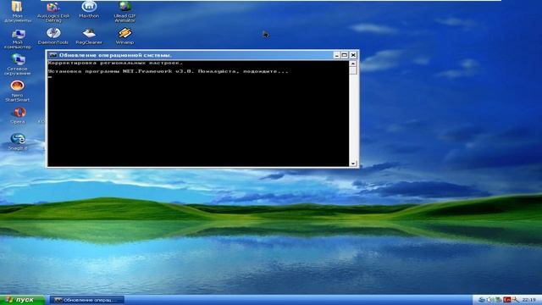This screenshot has height=305, width=542.
Task: Click the console line Корректировка региональных настроек
Action: click(115, 63)
